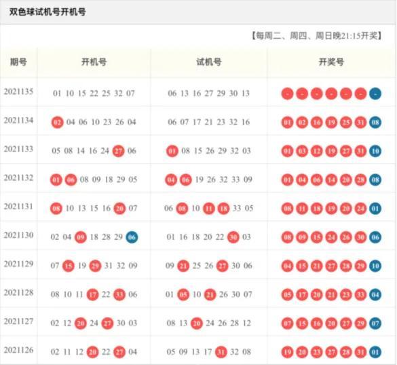Viewport: 397px width, 365px height.
Task: Click blue ball 06 in 2021130 开奖号
Action: pos(375,237)
